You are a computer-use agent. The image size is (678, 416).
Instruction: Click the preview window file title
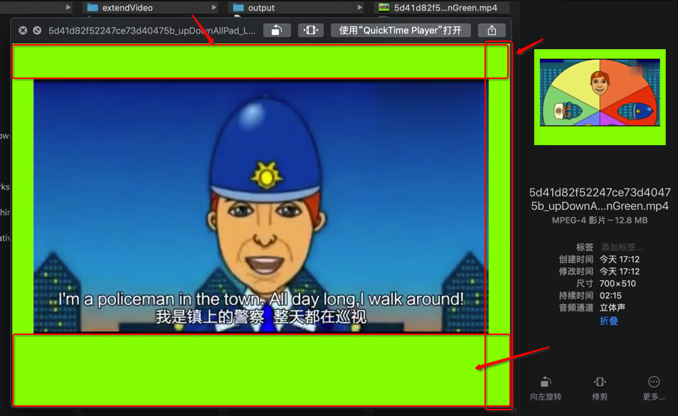click(x=152, y=31)
